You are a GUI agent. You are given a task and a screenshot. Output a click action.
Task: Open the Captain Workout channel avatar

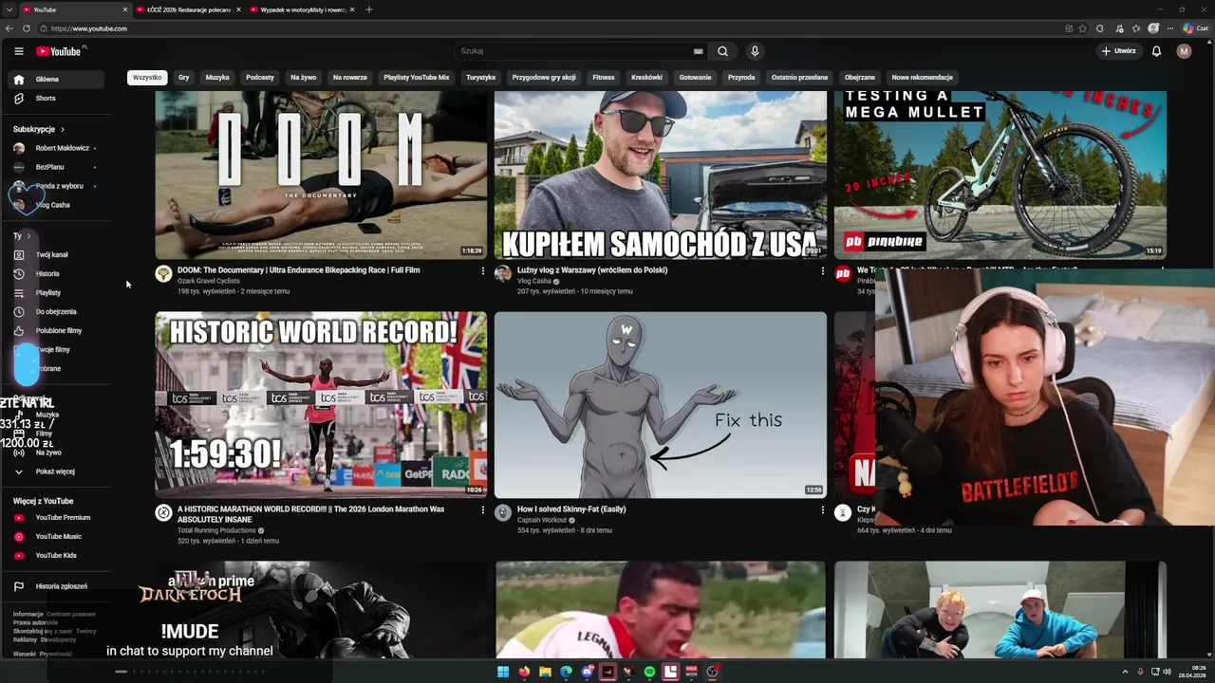pos(503,513)
